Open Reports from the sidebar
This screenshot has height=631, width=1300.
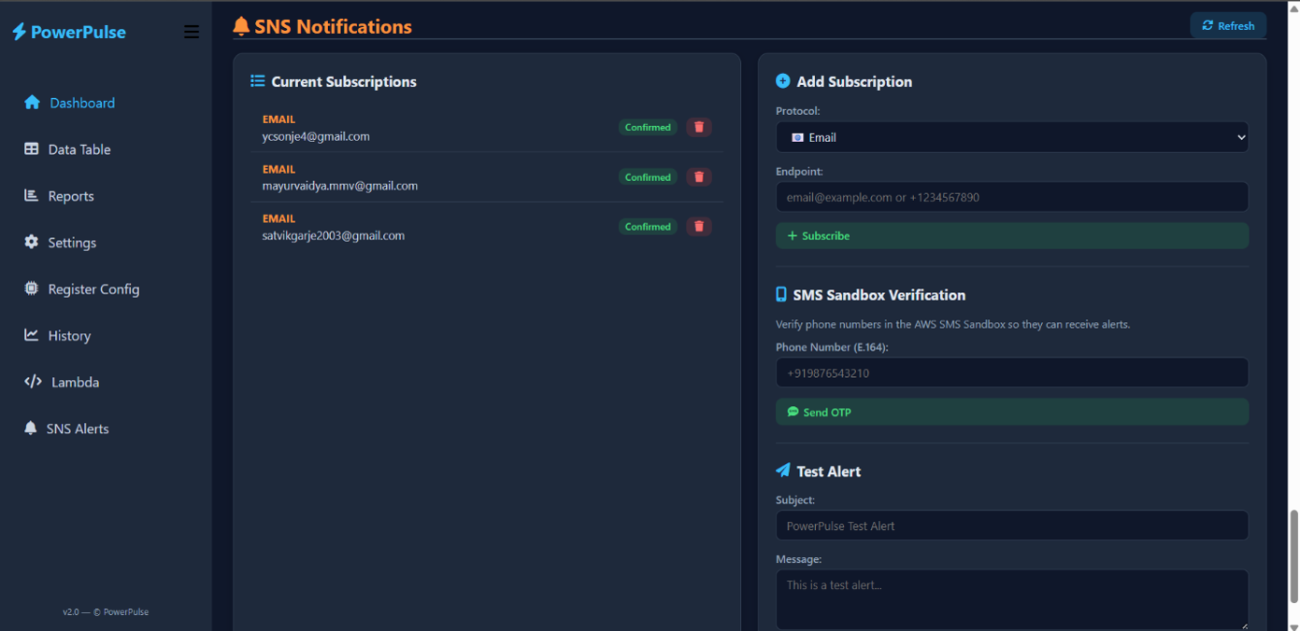click(x=71, y=196)
